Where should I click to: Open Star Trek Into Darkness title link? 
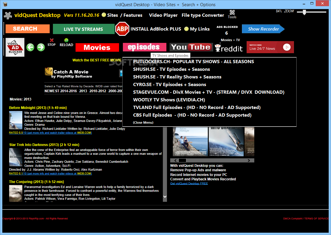(x=44, y=145)
